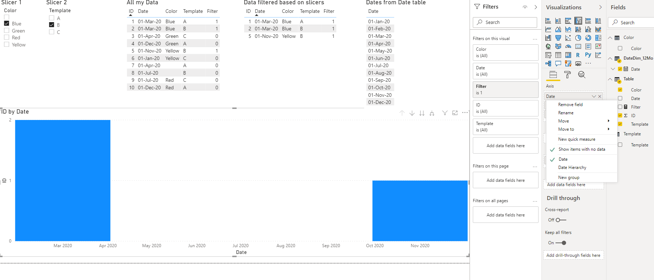Select the line chart visualization
The height and width of the screenshot is (280, 654).
548,29
